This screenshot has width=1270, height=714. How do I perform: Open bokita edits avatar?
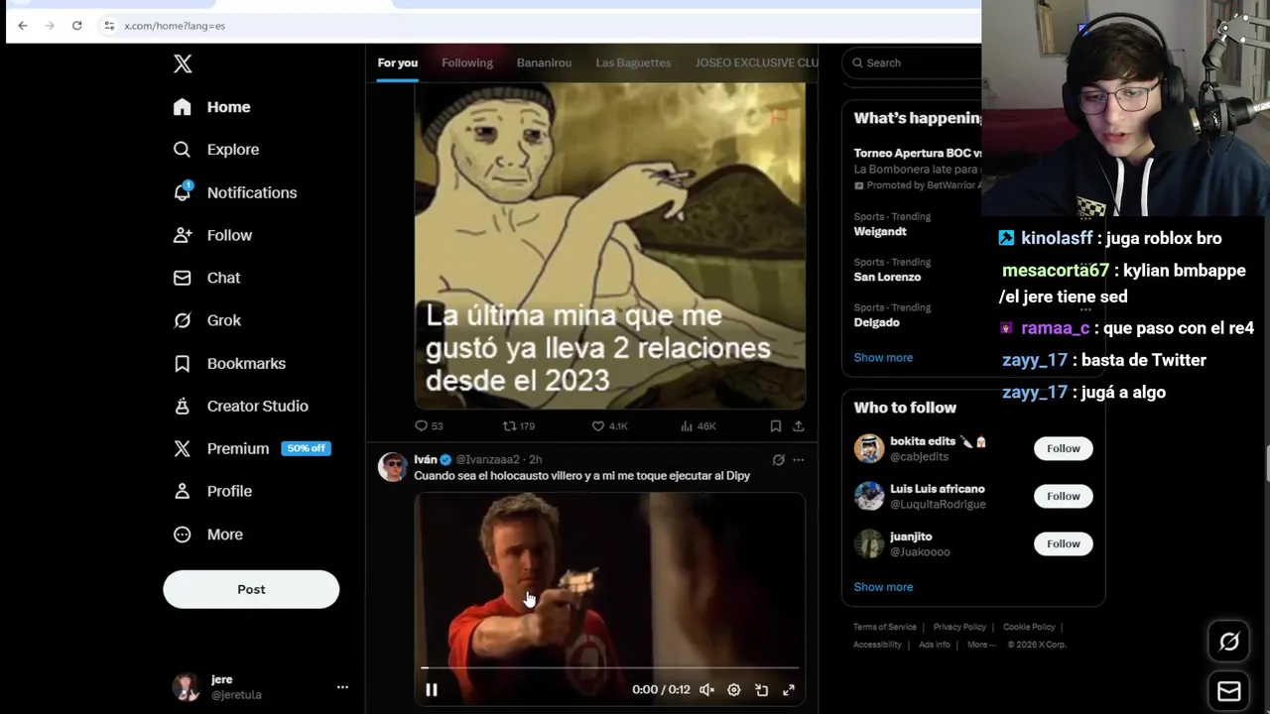[x=869, y=448]
